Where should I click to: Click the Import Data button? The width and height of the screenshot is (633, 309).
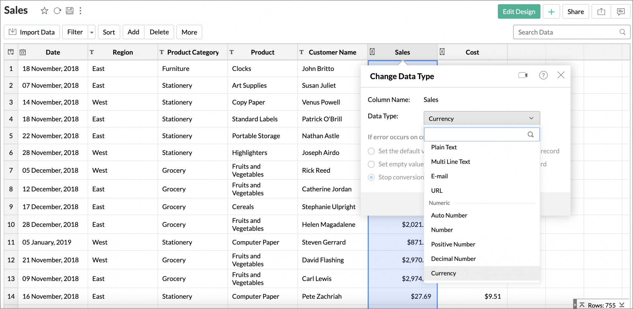point(32,32)
